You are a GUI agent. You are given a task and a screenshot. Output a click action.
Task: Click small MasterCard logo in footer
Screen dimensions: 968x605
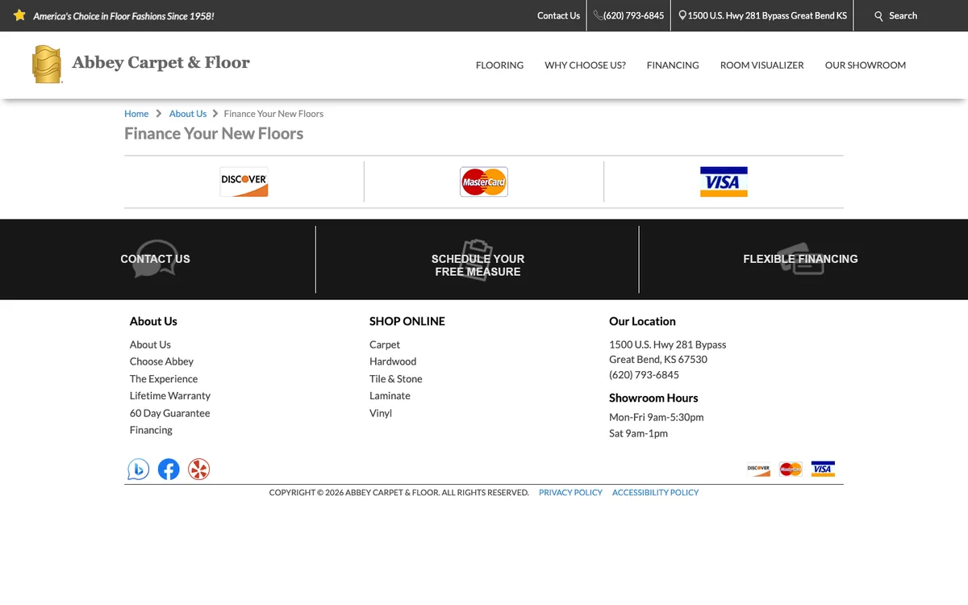click(791, 469)
